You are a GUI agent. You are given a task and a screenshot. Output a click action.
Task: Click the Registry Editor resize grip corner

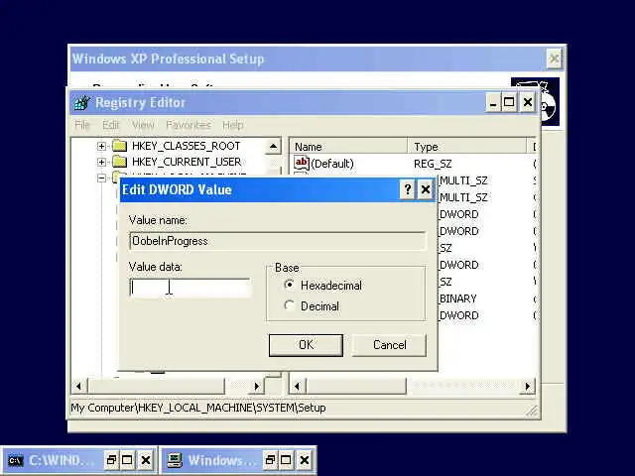click(x=533, y=411)
